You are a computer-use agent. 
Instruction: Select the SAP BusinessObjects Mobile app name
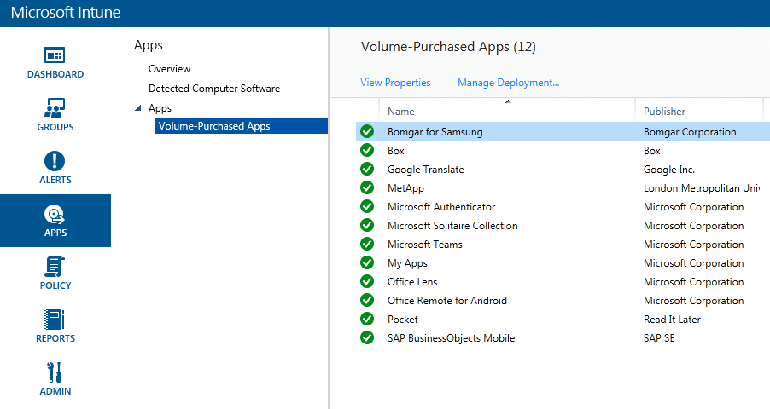(451, 338)
